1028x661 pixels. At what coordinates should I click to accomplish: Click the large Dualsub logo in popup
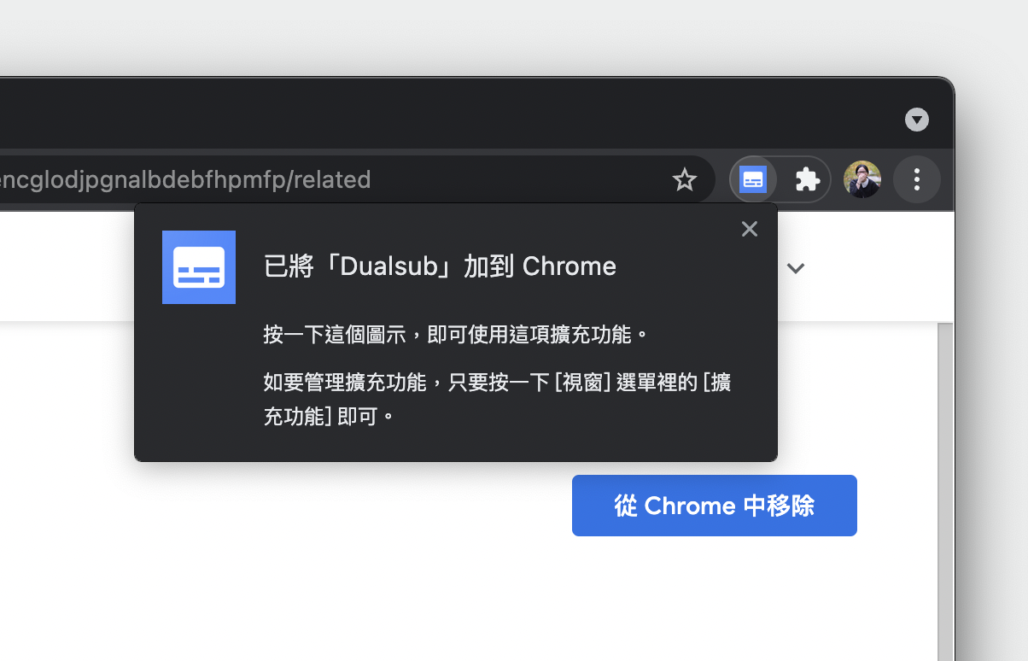coord(199,267)
